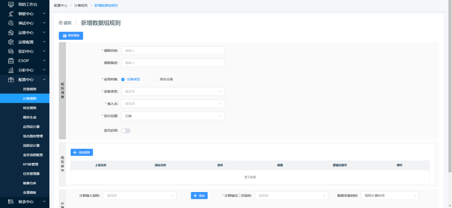
Task: Open the 接入点 dropdown
Action: pos(173,103)
